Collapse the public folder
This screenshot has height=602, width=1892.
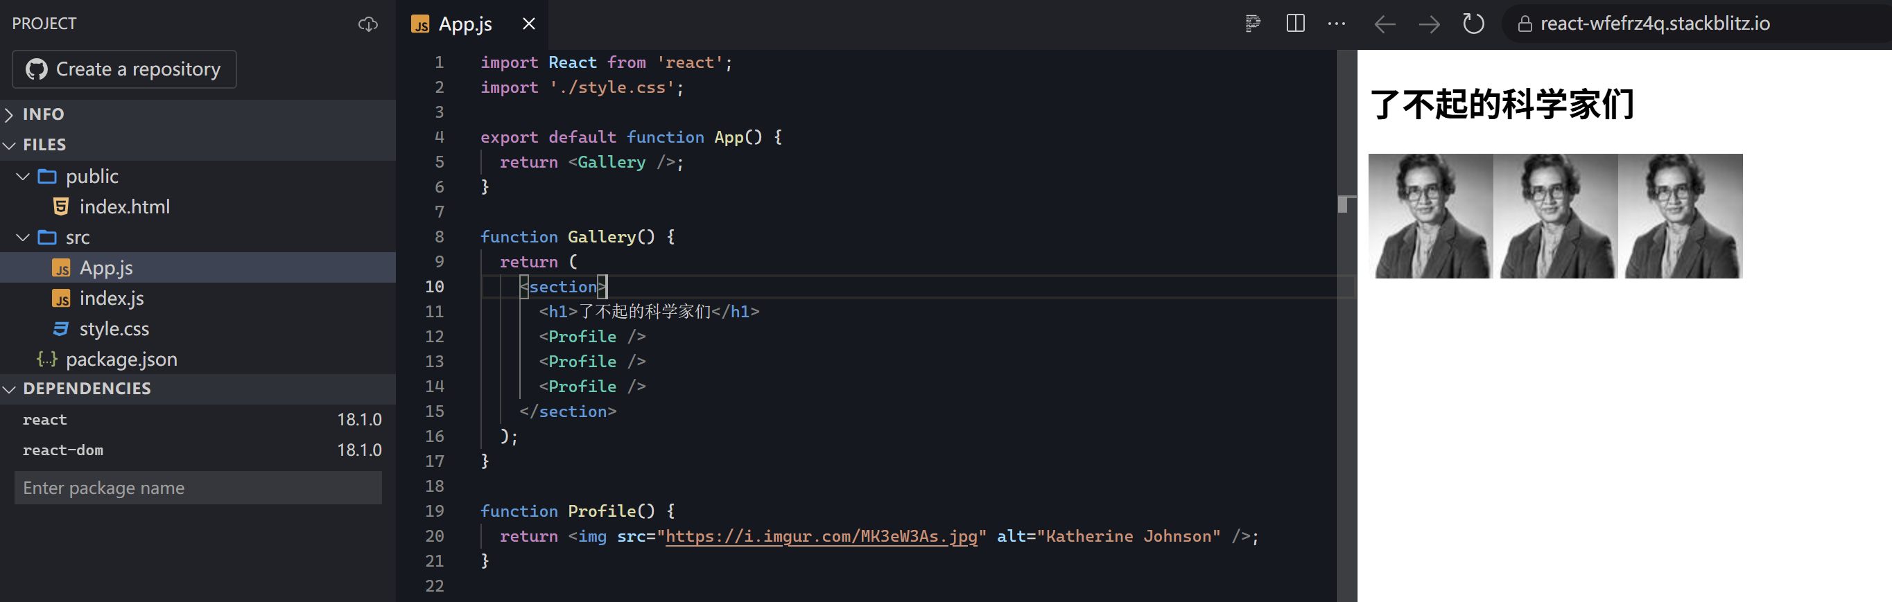coord(91,176)
